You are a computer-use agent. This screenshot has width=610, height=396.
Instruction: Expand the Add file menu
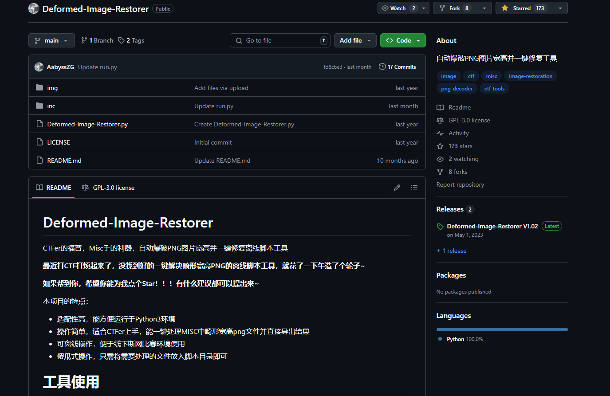355,40
